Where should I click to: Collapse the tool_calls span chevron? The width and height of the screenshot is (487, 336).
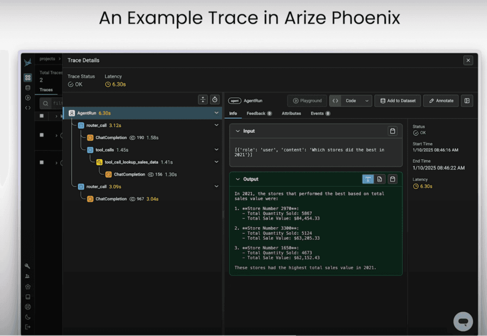216,149
